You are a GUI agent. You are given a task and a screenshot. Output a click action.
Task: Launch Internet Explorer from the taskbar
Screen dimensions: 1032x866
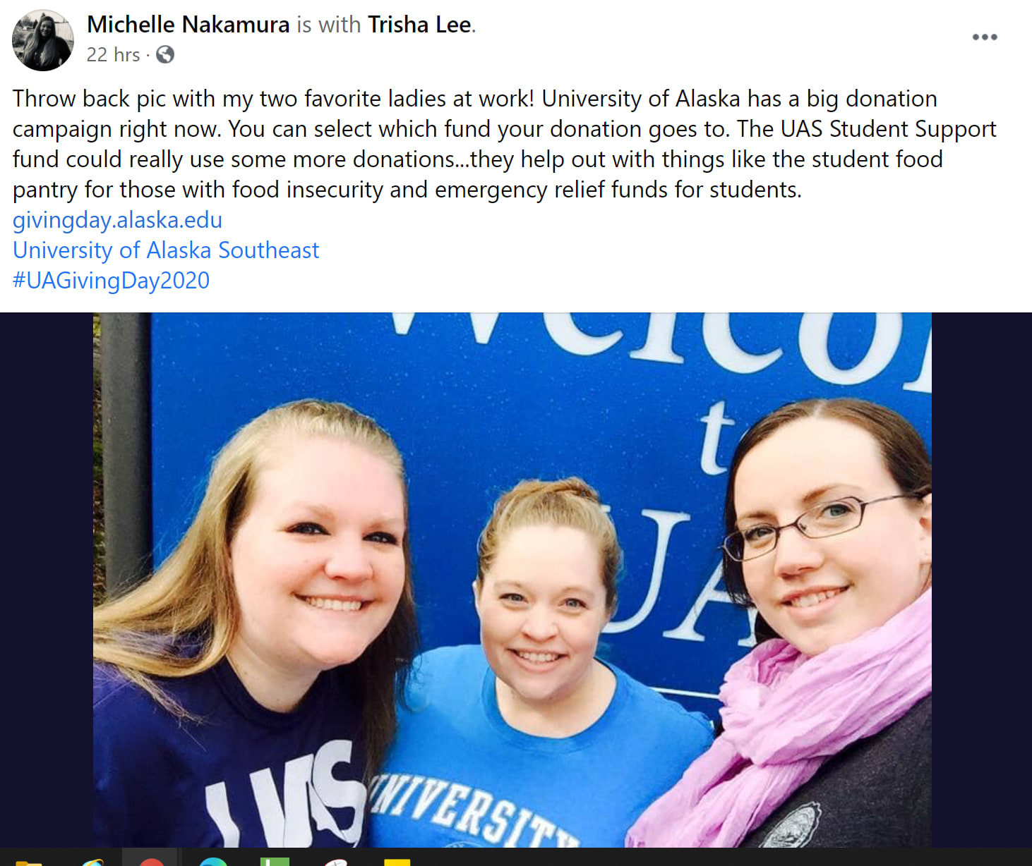coord(93,862)
